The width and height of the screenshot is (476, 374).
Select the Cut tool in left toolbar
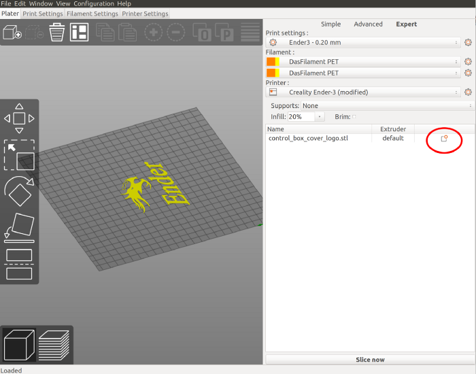pos(19,264)
